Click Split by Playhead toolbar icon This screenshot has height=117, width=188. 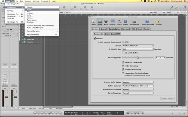(x=85, y=7)
